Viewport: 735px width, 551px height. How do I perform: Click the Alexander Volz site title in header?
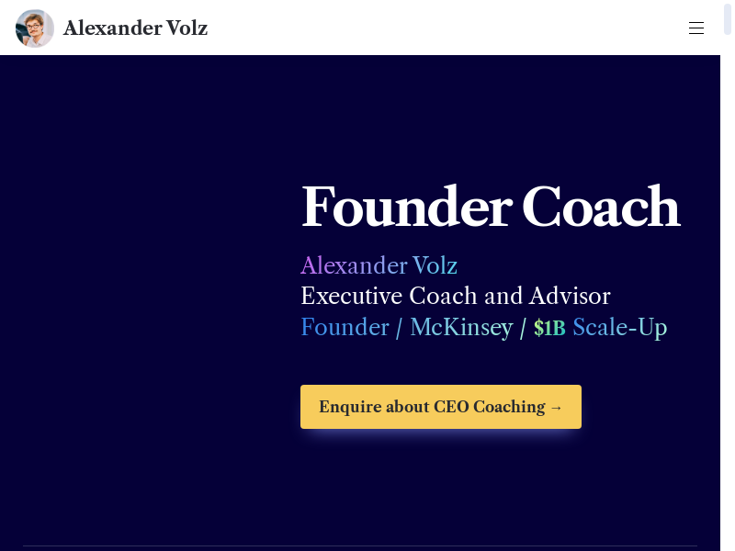[x=135, y=28]
